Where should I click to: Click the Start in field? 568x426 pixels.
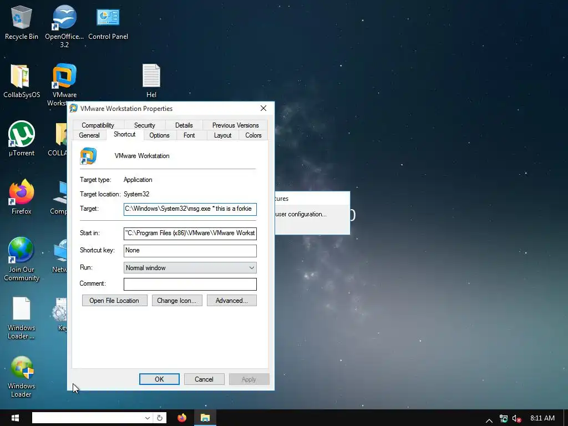pos(190,234)
